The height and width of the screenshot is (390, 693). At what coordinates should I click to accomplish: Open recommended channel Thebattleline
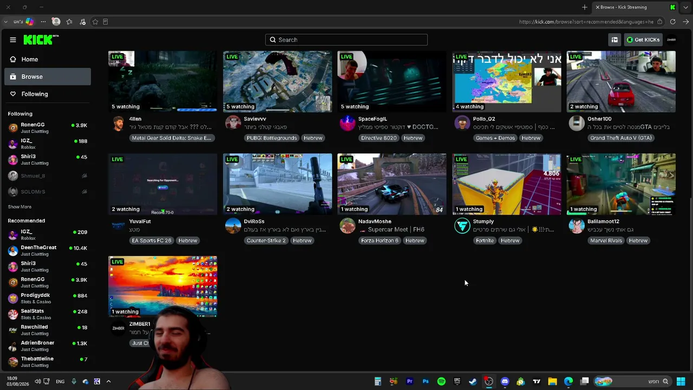[48, 361]
